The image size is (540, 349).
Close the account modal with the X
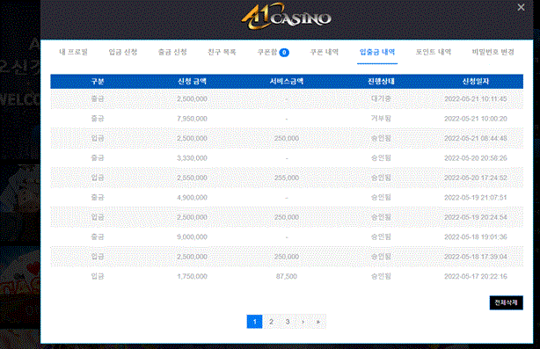[x=521, y=7]
